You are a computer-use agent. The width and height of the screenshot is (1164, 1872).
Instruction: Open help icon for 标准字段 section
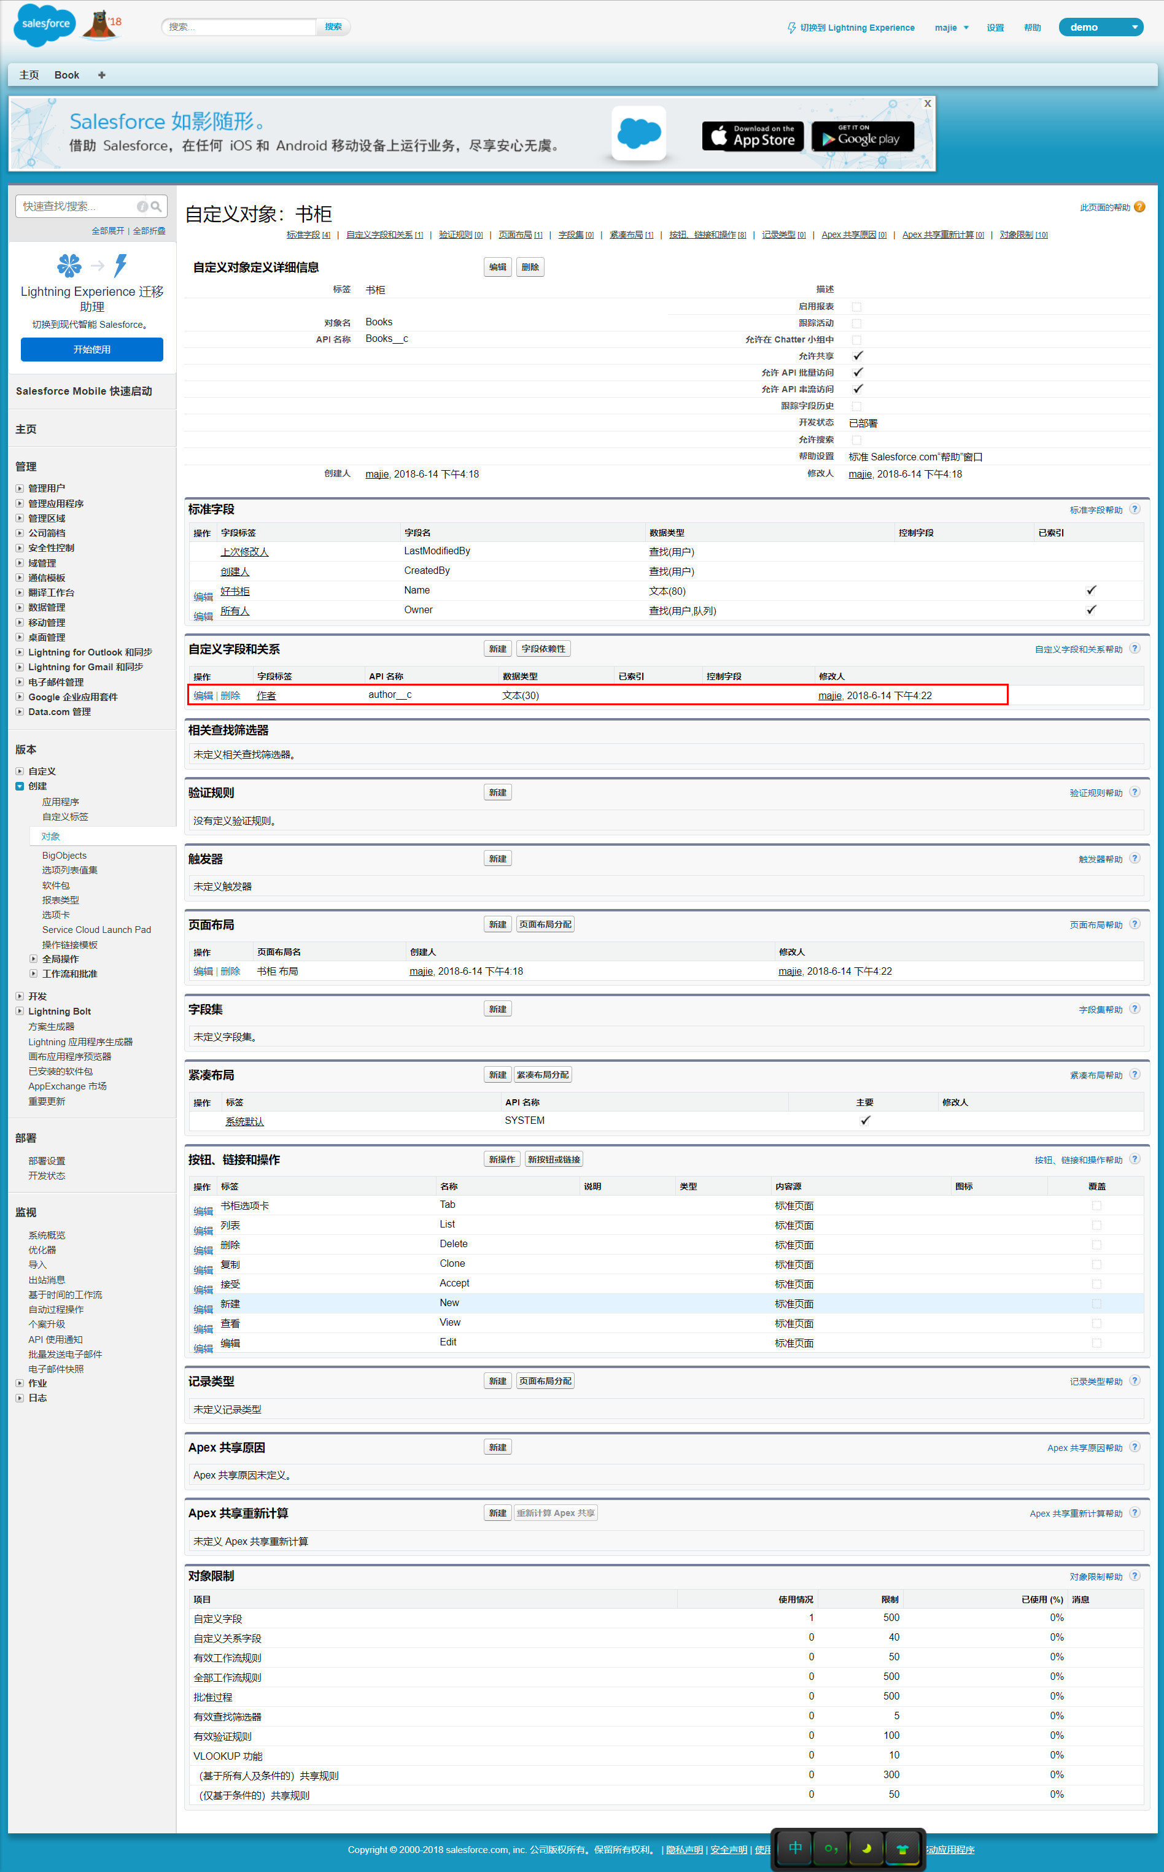click(1135, 509)
